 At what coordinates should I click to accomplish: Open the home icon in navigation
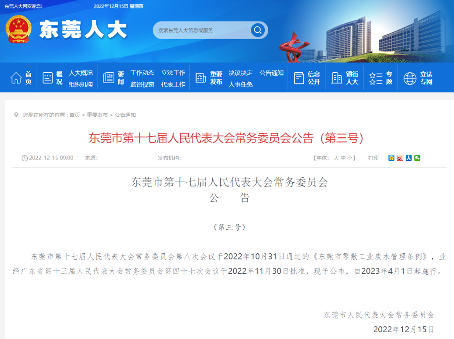click(x=16, y=78)
